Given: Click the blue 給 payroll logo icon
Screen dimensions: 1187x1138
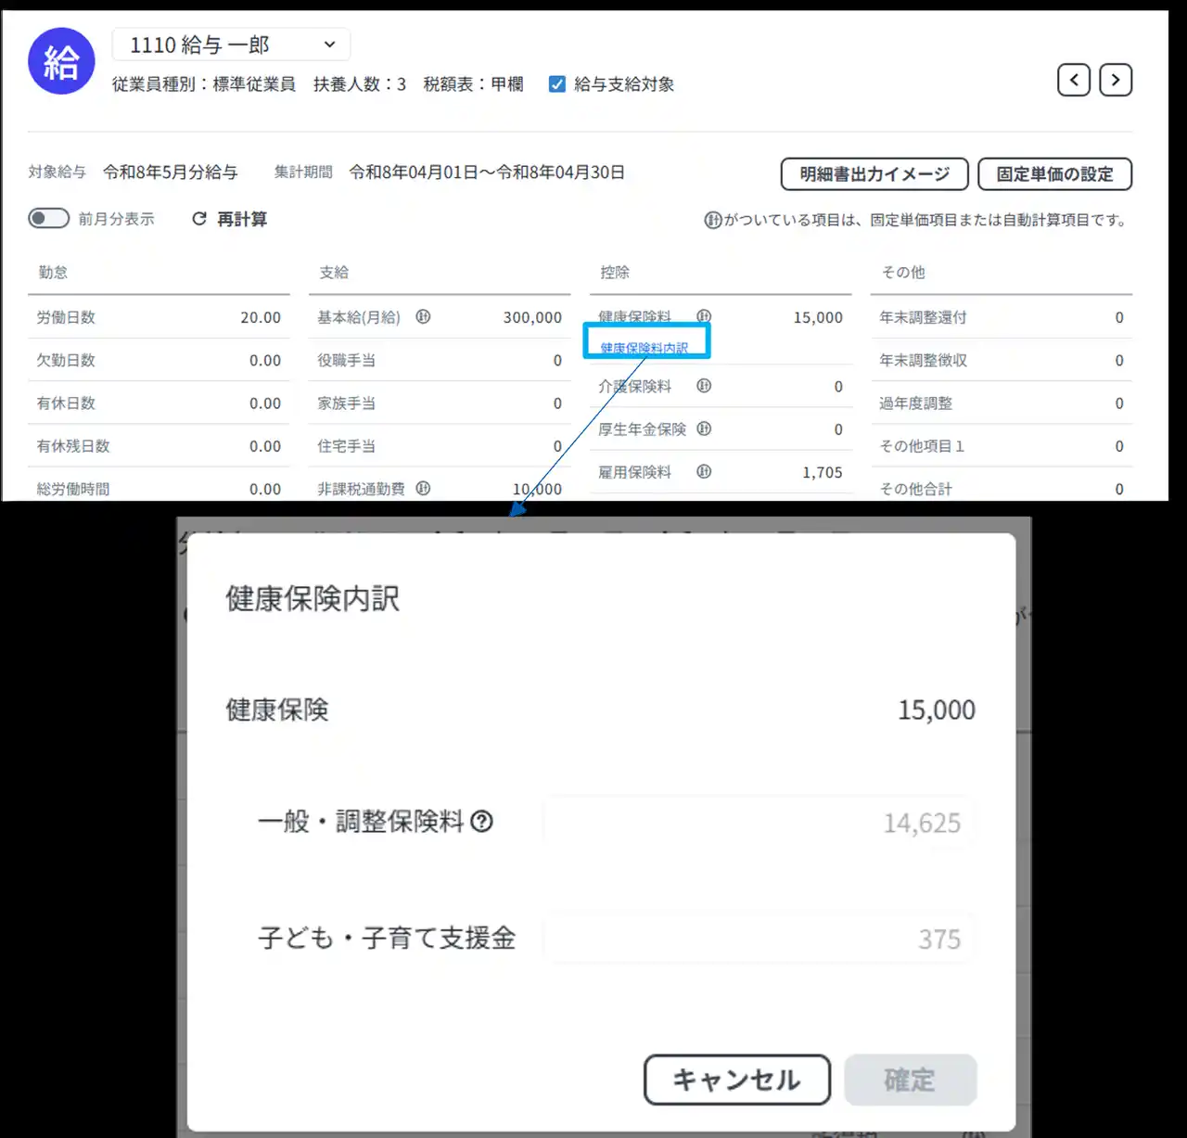Looking at the screenshot, I should pyautogui.click(x=61, y=62).
